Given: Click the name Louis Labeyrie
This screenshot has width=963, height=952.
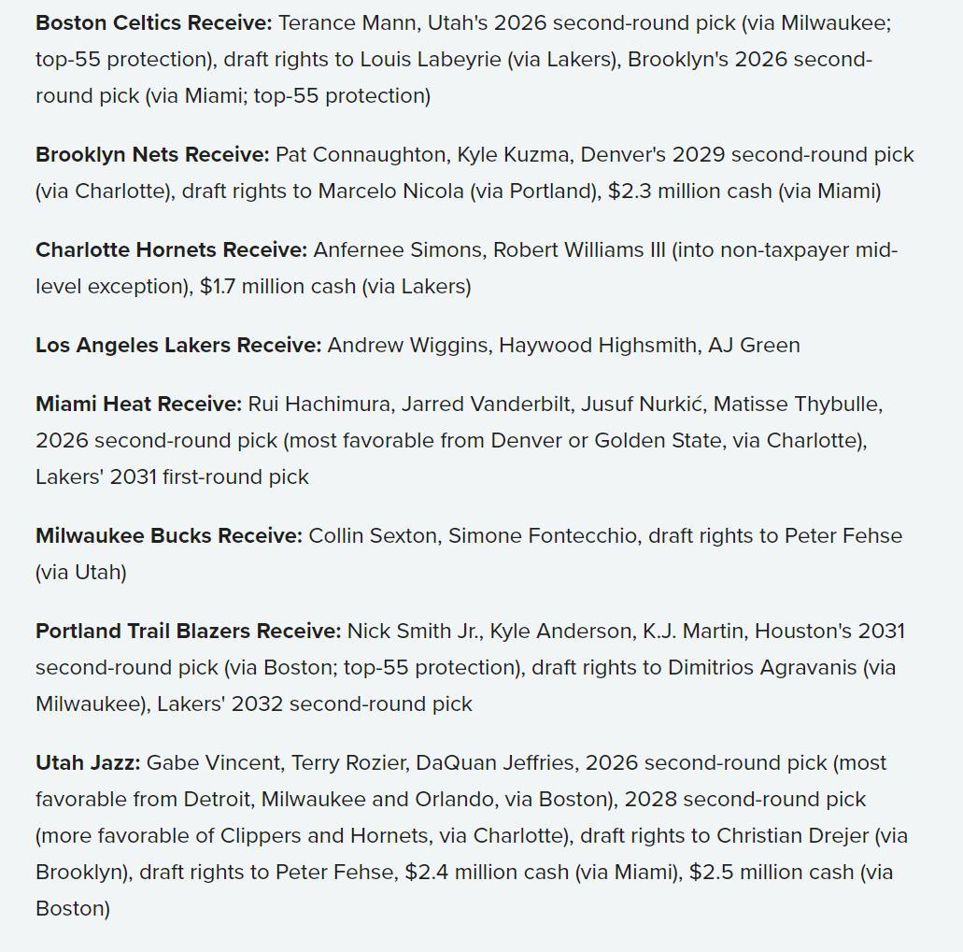Looking at the screenshot, I should pyautogui.click(x=431, y=60).
